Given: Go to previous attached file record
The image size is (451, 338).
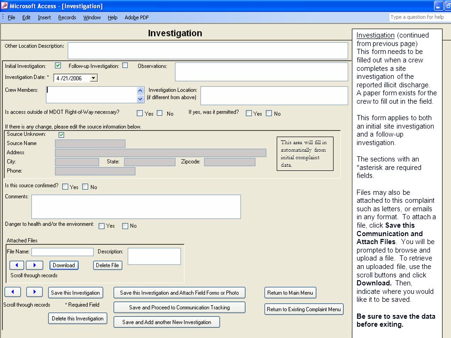Looking at the screenshot, I should click(17, 265).
